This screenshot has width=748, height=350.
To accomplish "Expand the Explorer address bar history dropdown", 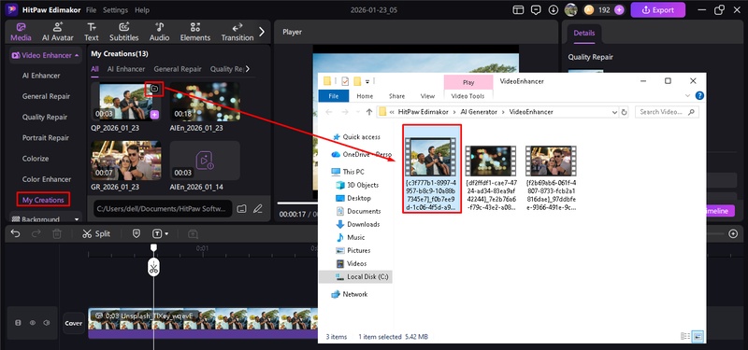I will (614, 112).
